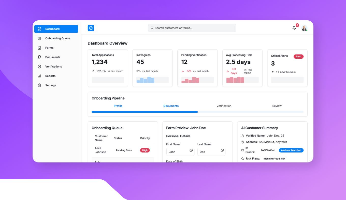Viewport: 346px width, 200px height.
Task: Click the PAN Verified label
Action: (x=268, y=150)
